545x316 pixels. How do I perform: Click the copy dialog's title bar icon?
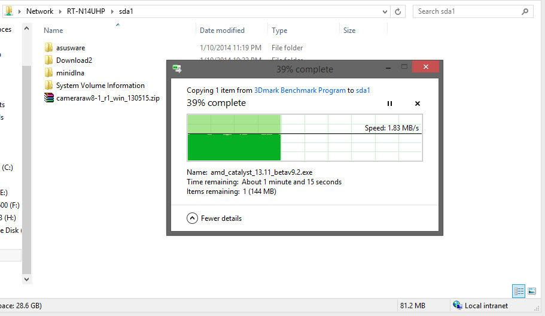[x=177, y=69]
